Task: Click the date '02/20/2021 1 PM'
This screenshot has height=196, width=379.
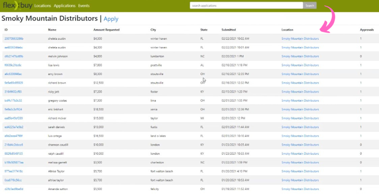Action: point(232,56)
